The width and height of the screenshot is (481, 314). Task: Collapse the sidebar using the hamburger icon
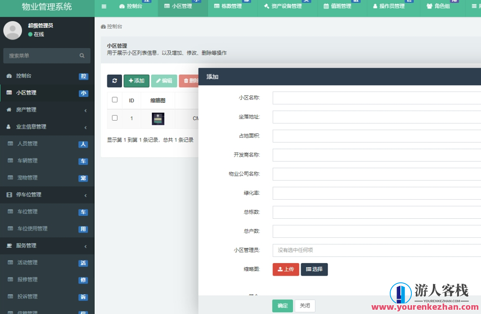[x=103, y=6]
